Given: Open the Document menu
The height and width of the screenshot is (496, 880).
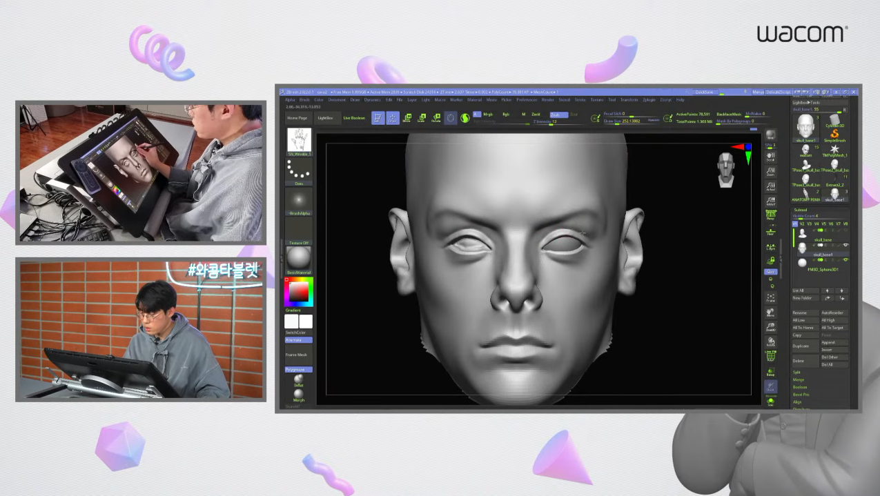Looking at the screenshot, I should tap(337, 99).
